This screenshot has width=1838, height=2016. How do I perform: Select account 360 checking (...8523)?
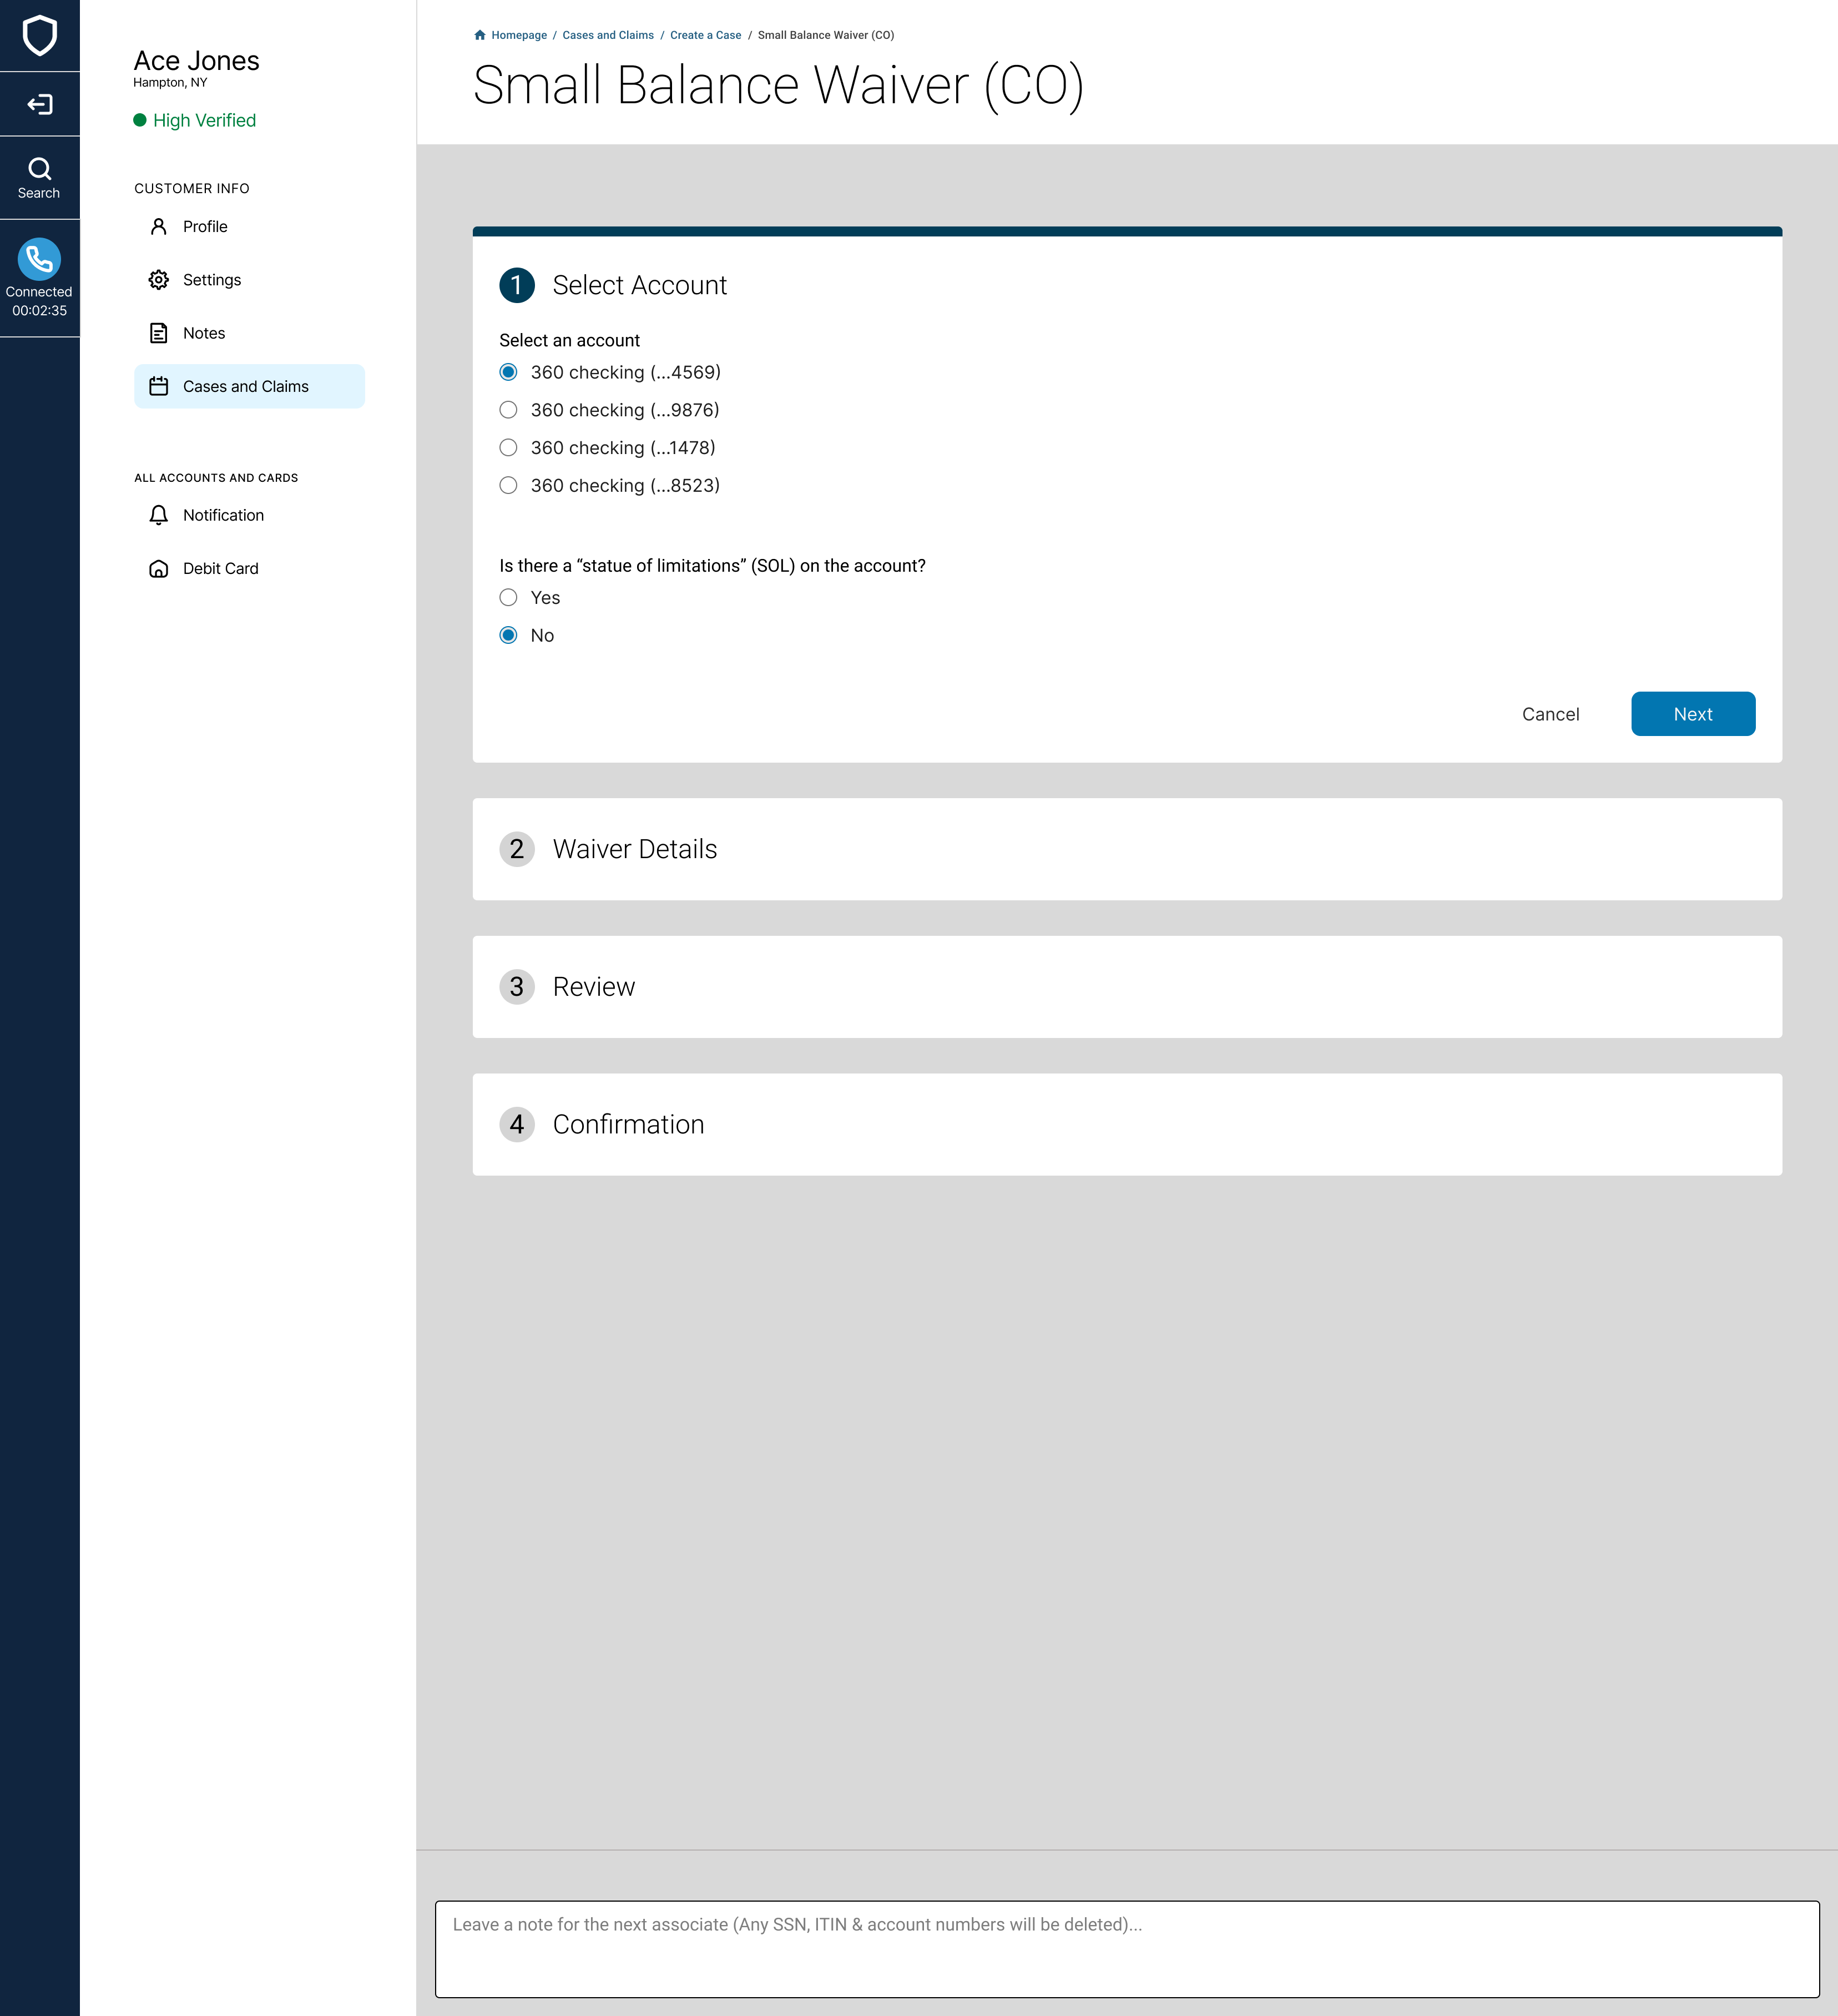pyautogui.click(x=508, y=486)
